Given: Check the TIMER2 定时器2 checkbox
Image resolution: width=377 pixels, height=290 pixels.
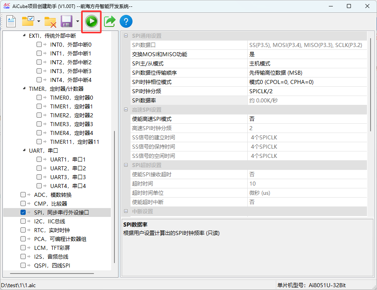Looking at the screenshot, I should (x=39, y=115).
